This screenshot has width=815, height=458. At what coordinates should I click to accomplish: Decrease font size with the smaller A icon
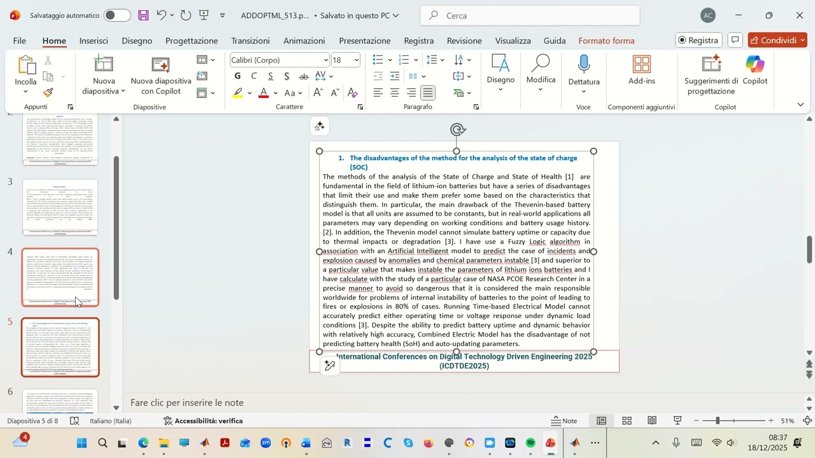coord(335,93)
